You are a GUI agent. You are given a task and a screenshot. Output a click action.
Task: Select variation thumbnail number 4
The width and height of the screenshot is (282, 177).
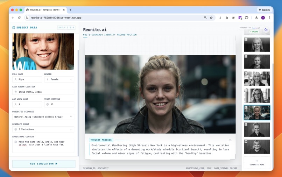[257, 45]
